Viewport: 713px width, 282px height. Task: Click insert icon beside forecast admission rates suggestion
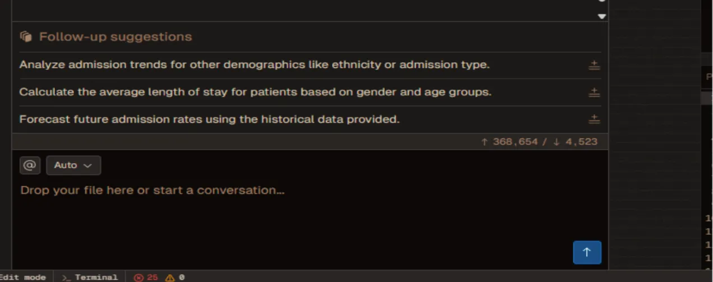point(594,119)
